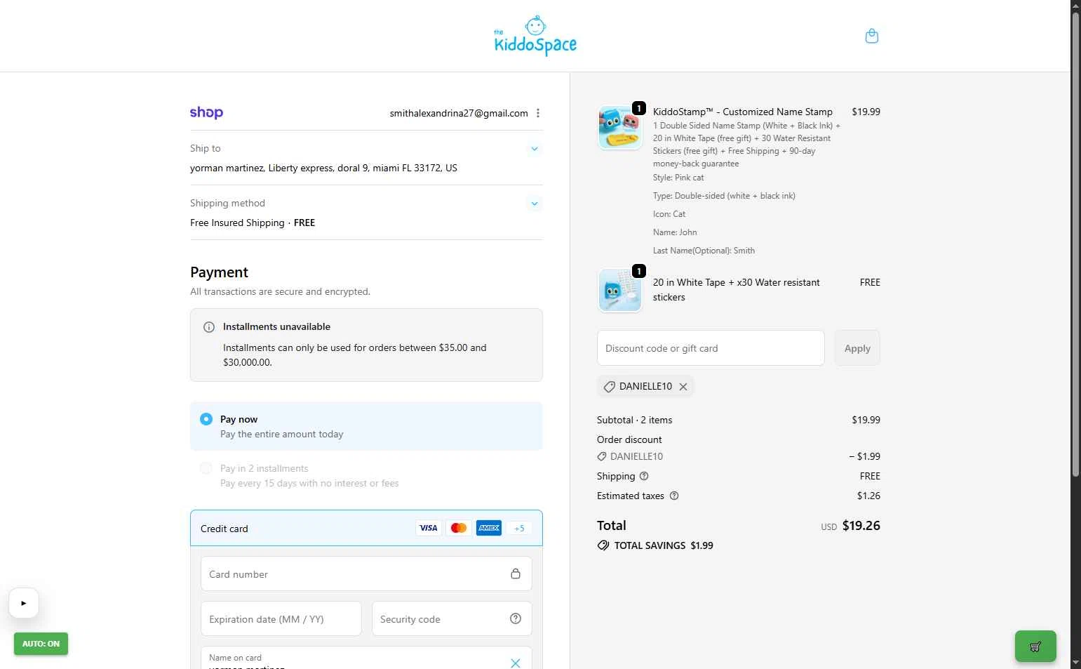Click the KiddoStamp product thumbnail
Viewport: 1081px width, 669px height.
click(x=620, y=128)
